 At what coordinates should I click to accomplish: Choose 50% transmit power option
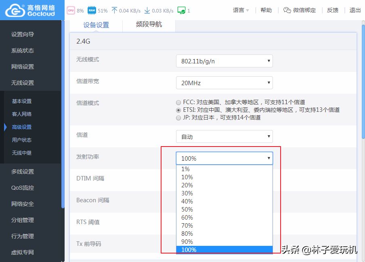[x=224, y=210]
